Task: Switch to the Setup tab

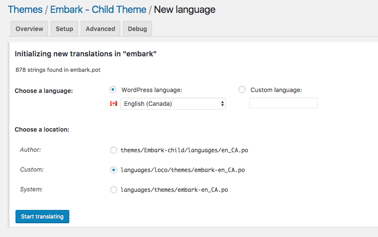Action: [65, 29]
